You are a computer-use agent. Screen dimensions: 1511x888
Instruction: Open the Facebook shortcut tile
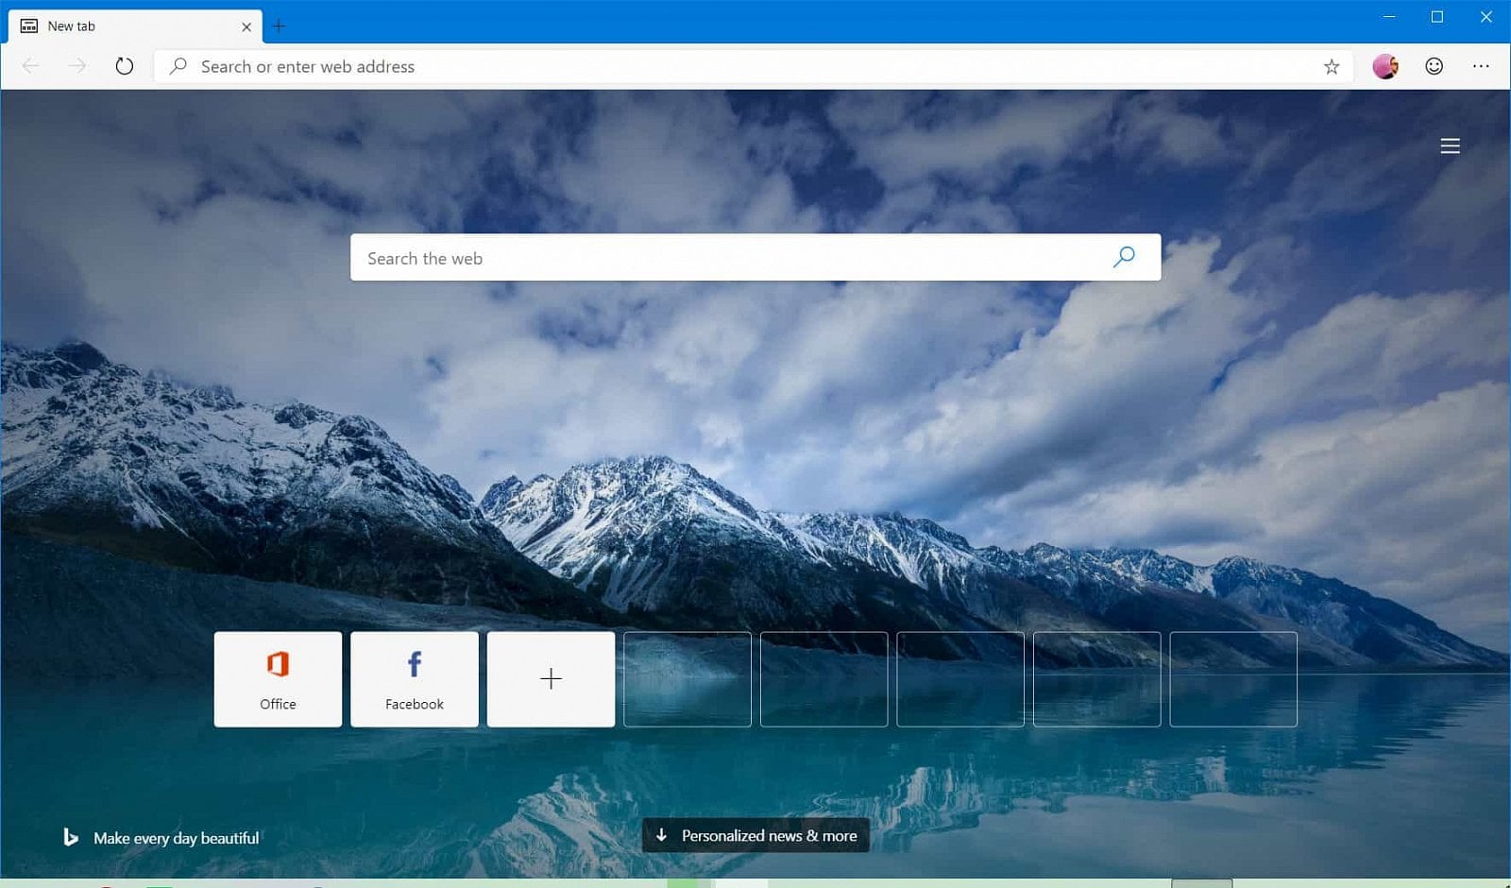point(414,678)
